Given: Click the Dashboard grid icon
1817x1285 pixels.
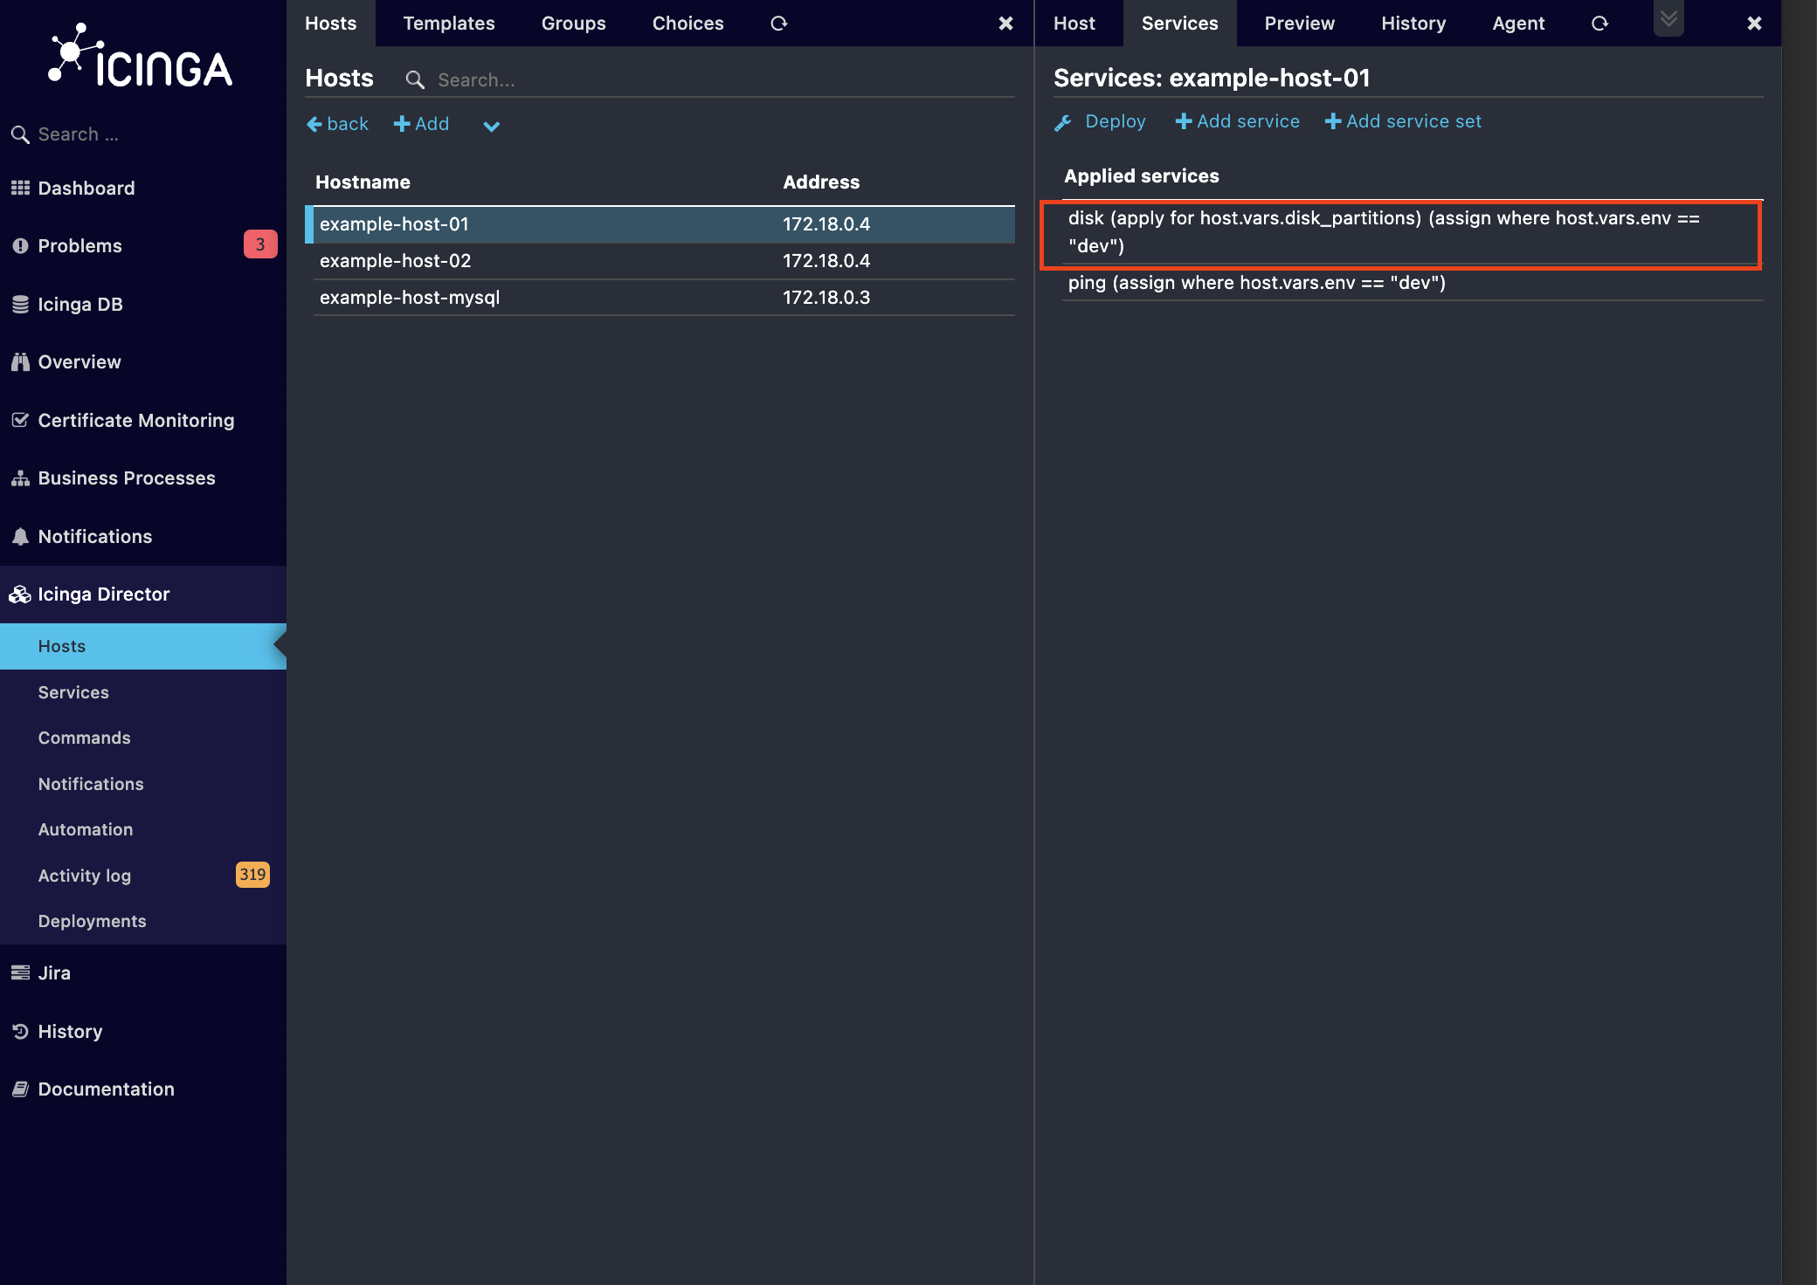Looking at the screenshot, I should (x=20, y=188).
